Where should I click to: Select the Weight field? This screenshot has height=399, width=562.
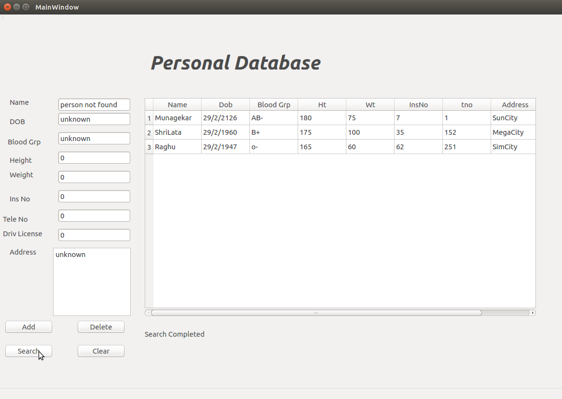coord(94,177)
